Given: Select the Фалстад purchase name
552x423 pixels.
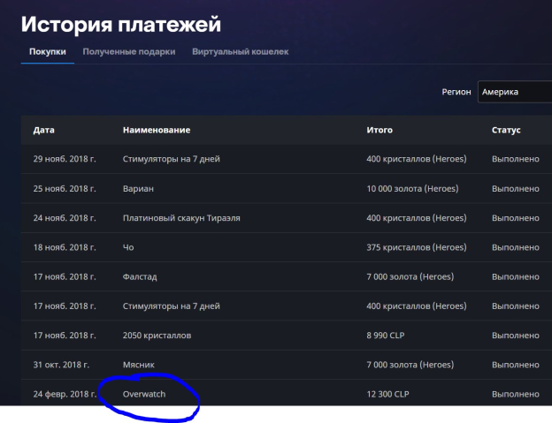Looking at the screenshot, I should pos(140,276).
